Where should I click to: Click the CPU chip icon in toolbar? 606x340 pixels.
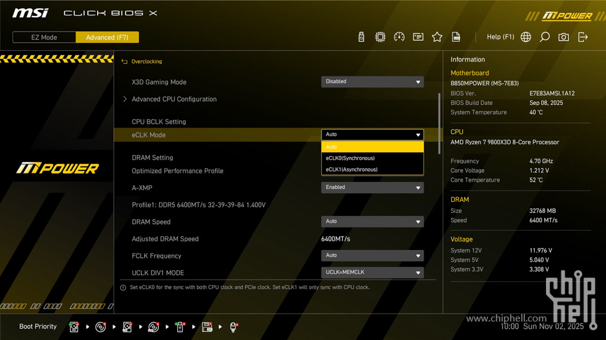(x=380, y=37)
